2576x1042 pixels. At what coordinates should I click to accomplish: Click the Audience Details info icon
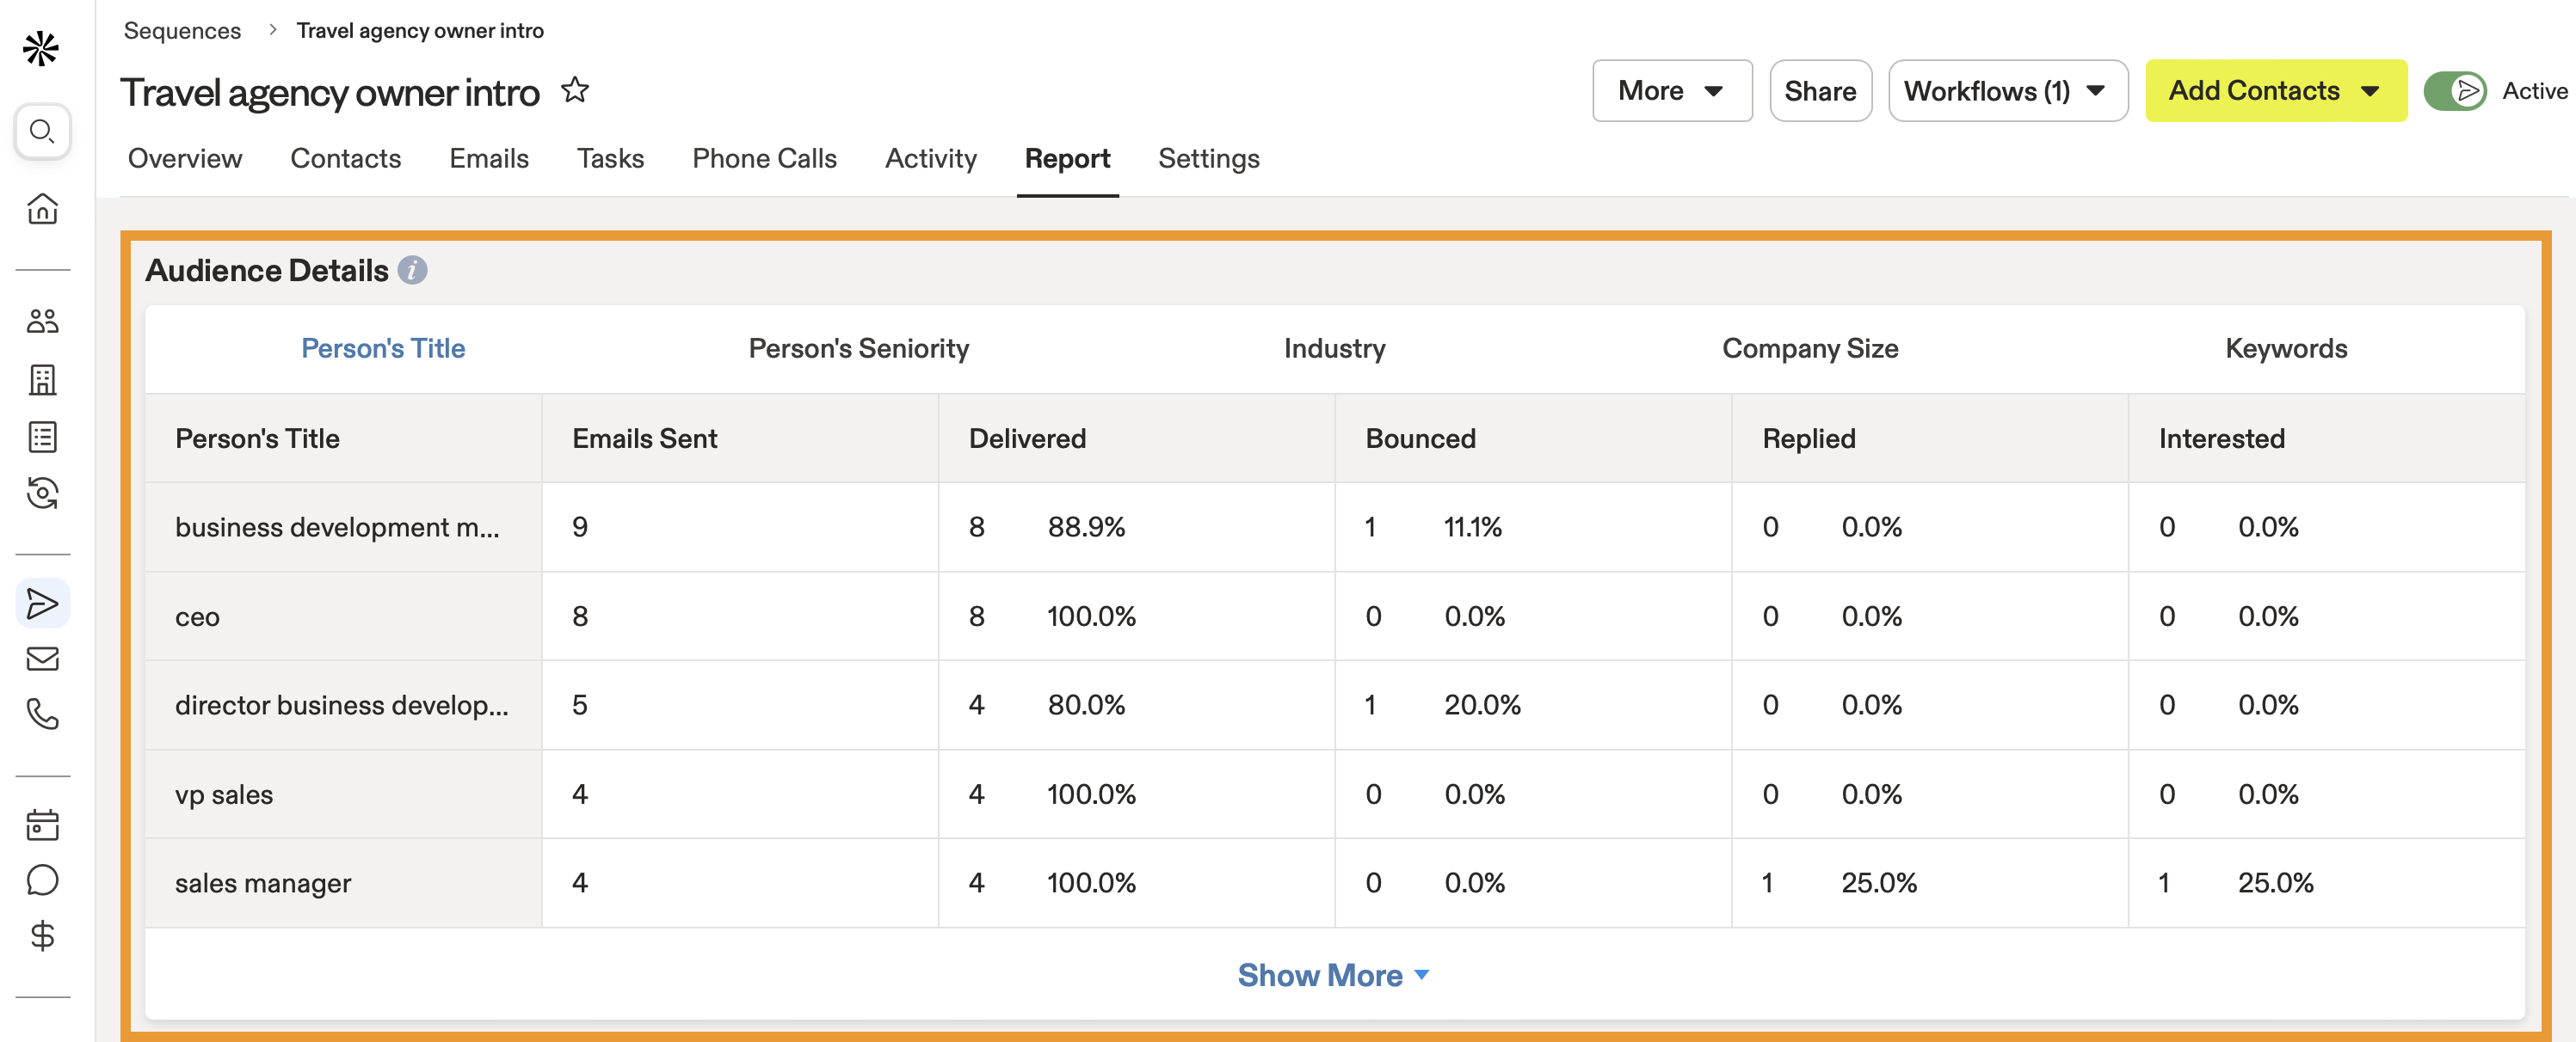coord(412,271)
